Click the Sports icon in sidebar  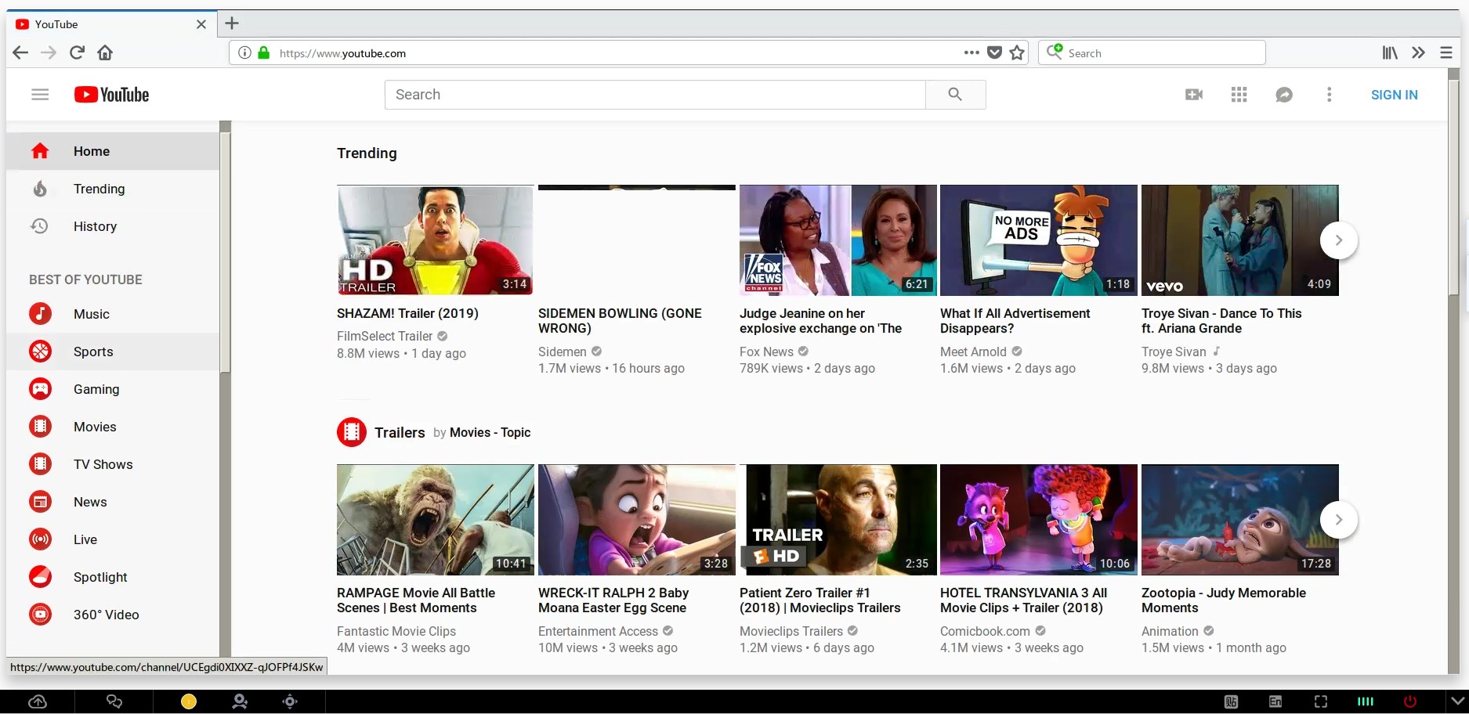pyautogui.click(x=40, y=352)
